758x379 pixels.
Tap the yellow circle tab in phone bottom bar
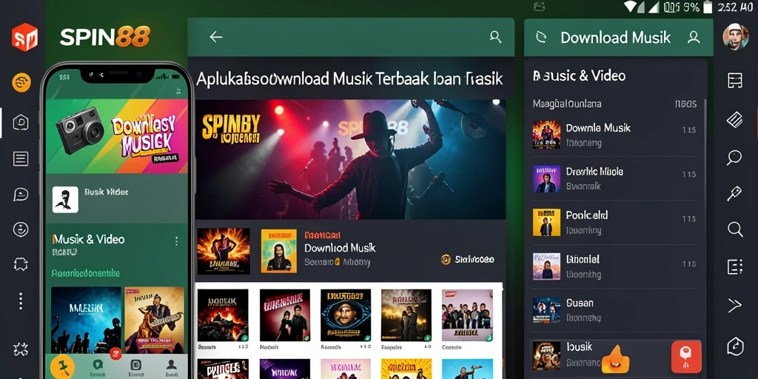62,366
